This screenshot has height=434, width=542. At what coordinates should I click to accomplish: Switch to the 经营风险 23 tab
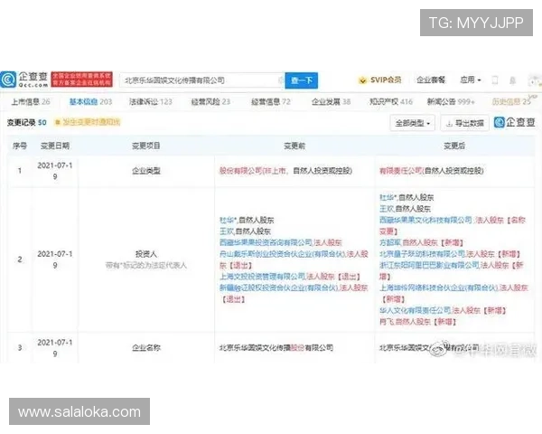[x=210, y=102]
